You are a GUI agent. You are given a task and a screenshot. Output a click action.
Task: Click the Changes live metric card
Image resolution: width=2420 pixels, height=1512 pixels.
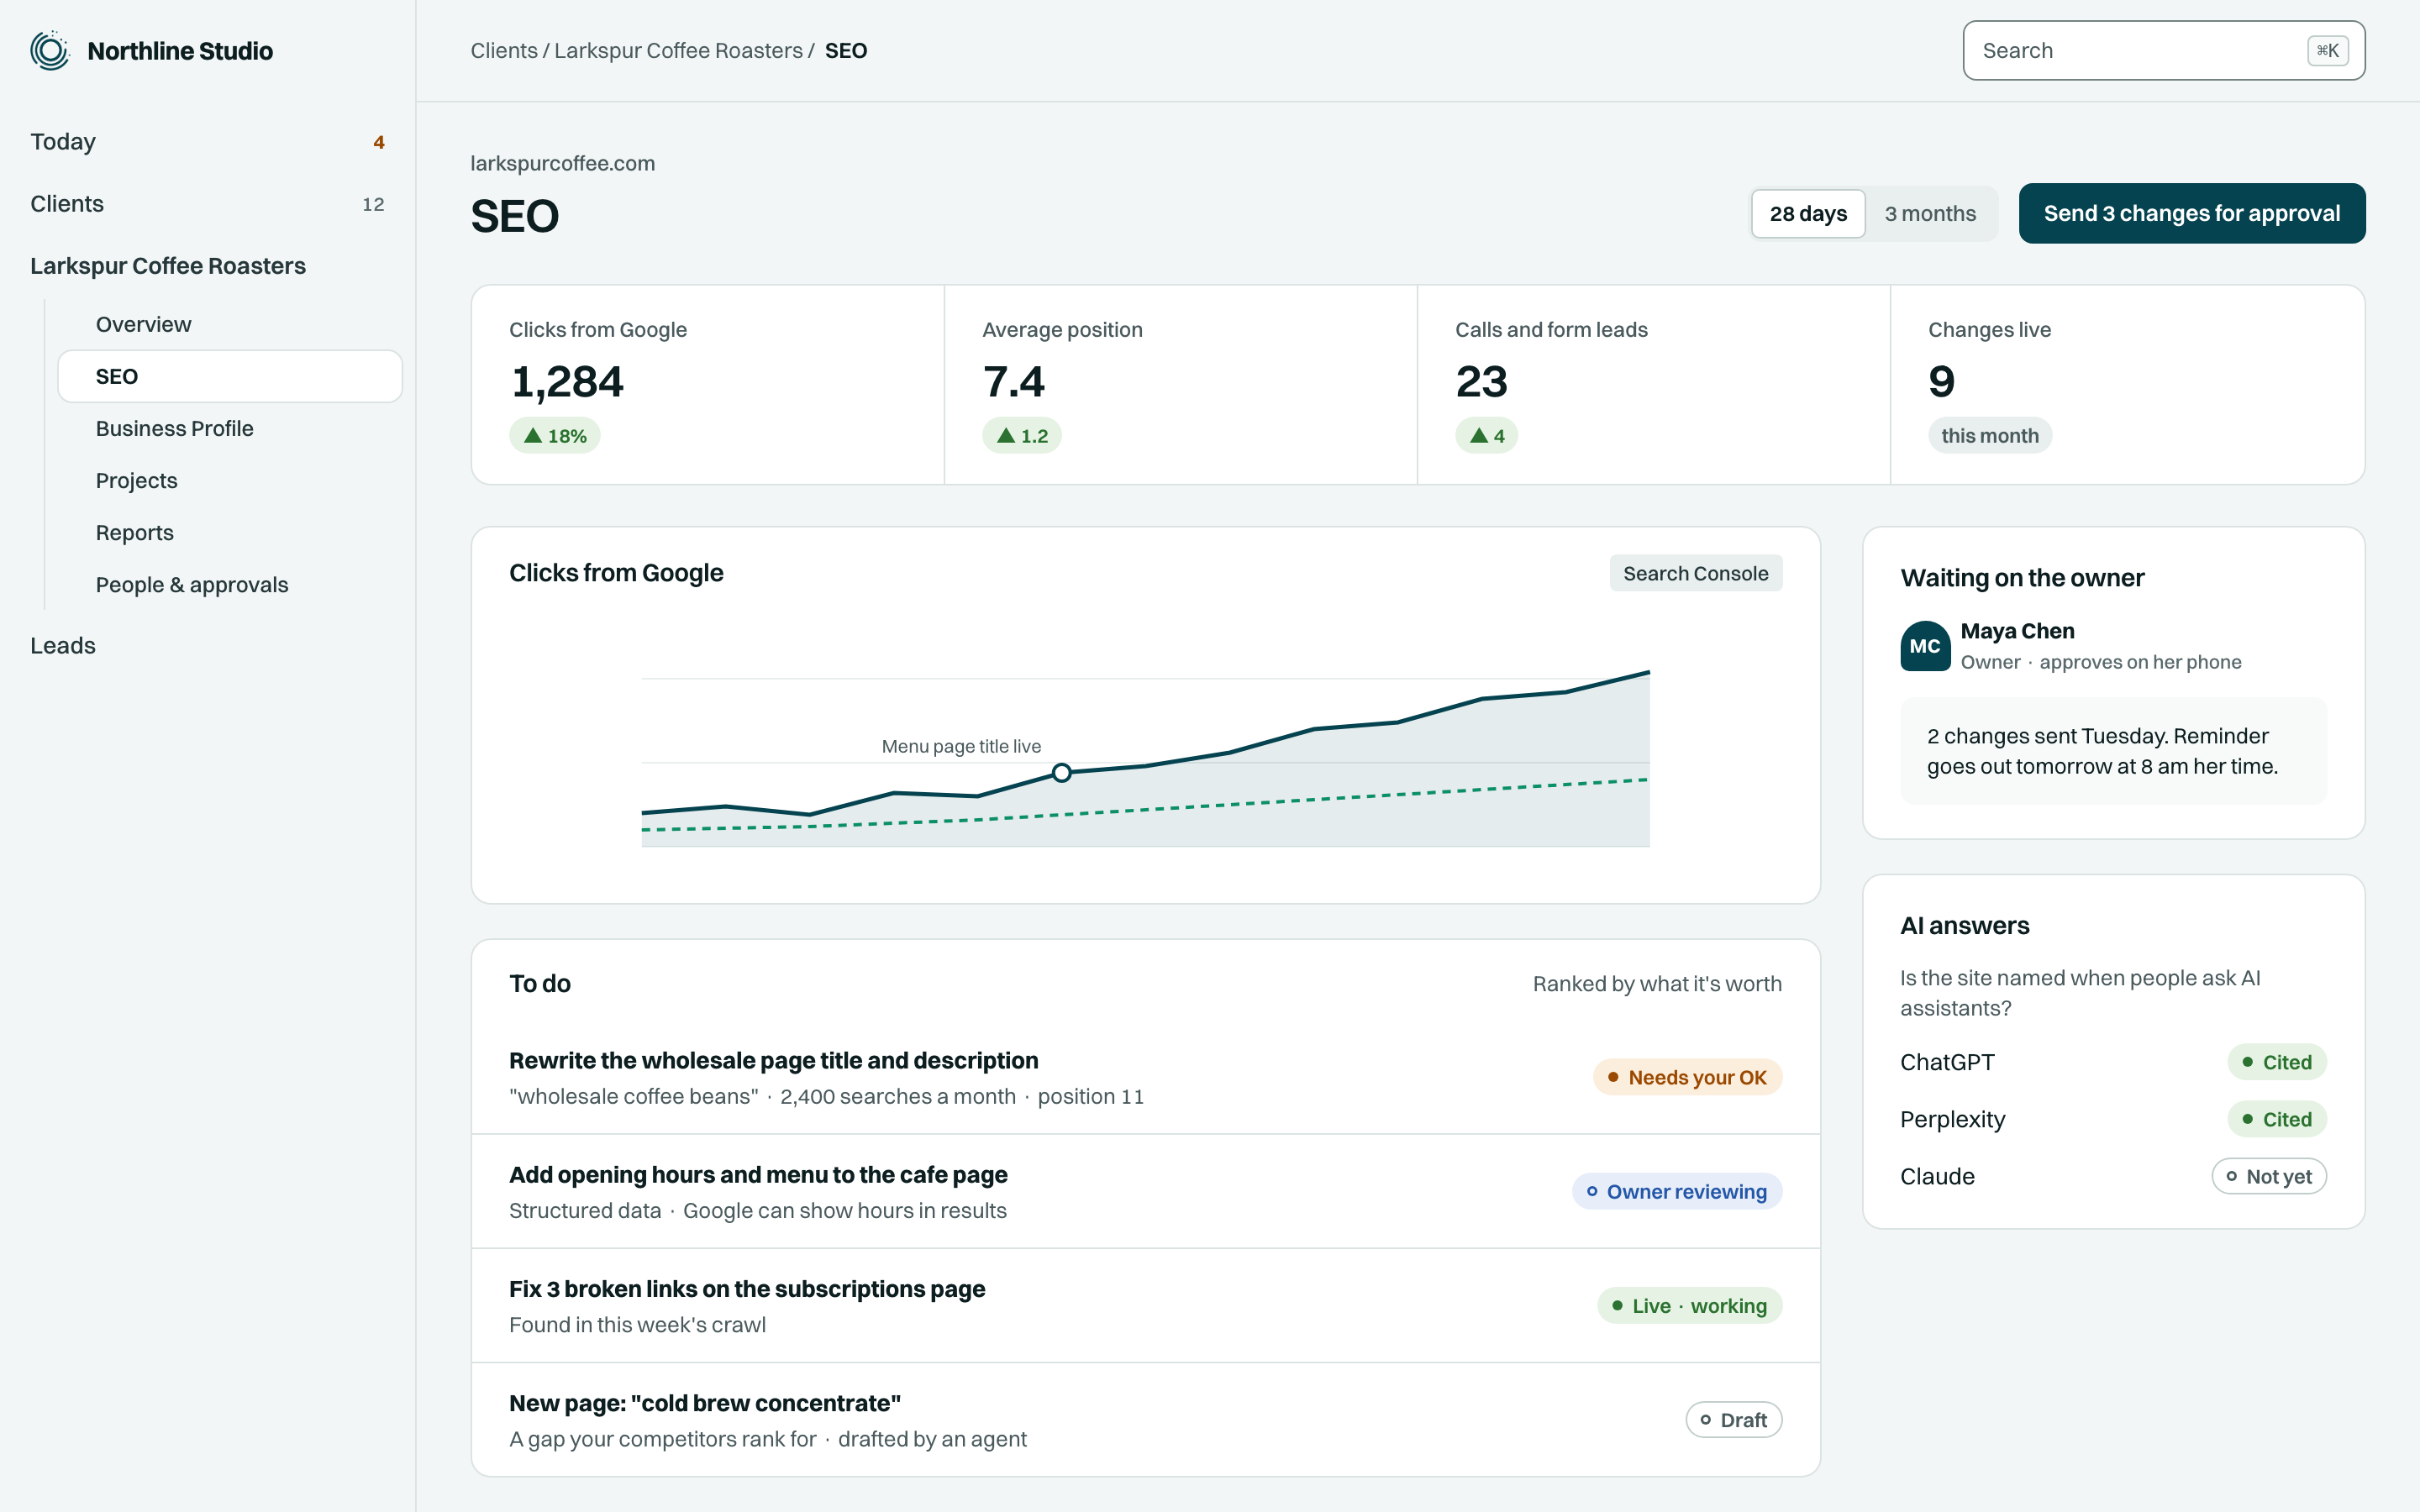pyautogui.click(x=2127, y=385)
